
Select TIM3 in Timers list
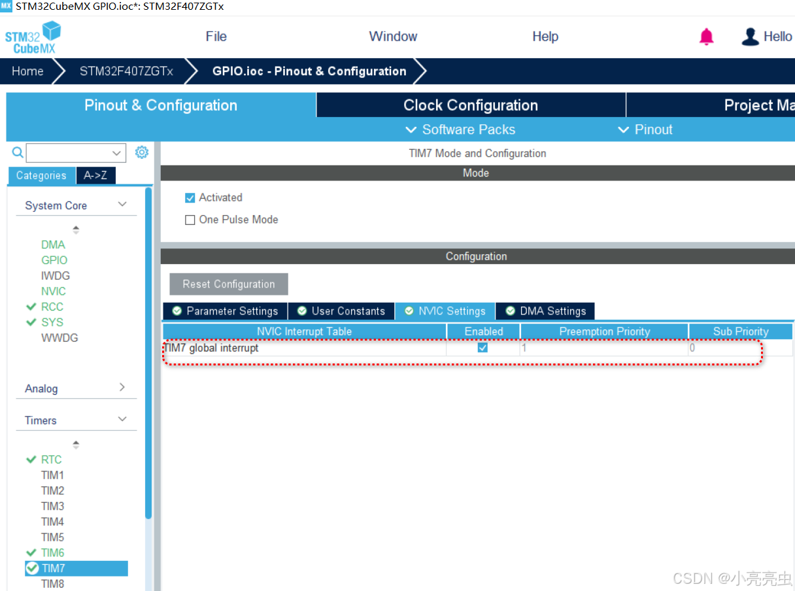click(52, 506)
